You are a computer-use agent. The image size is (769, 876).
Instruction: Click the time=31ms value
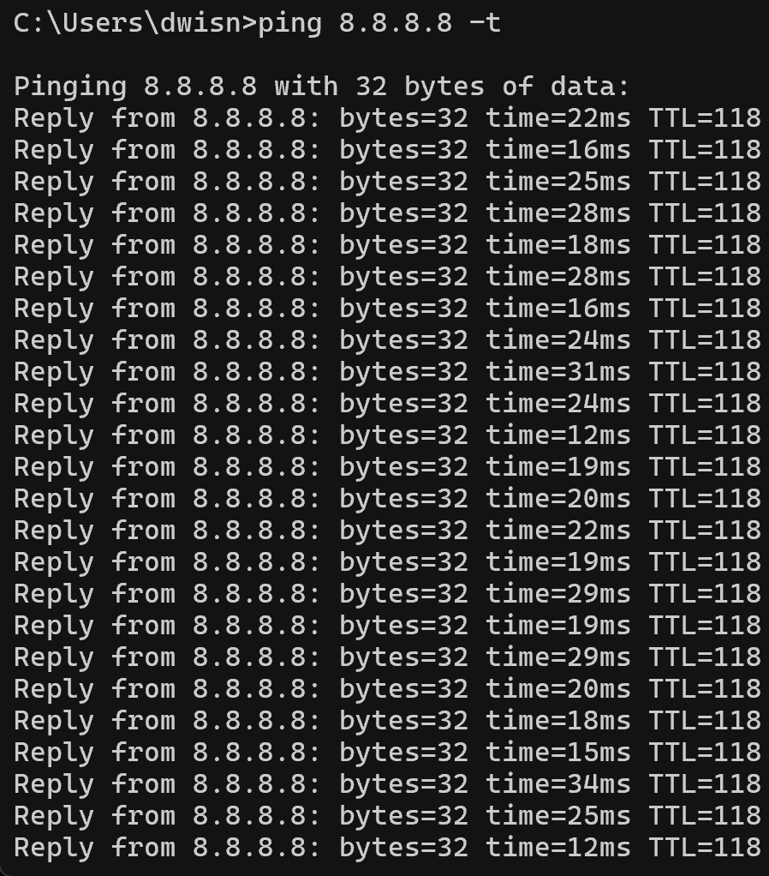click(558, 372)
